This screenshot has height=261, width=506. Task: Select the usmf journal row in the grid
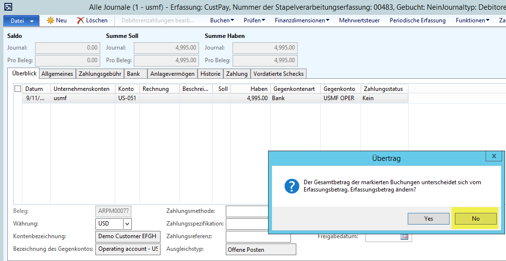point(61,98)
